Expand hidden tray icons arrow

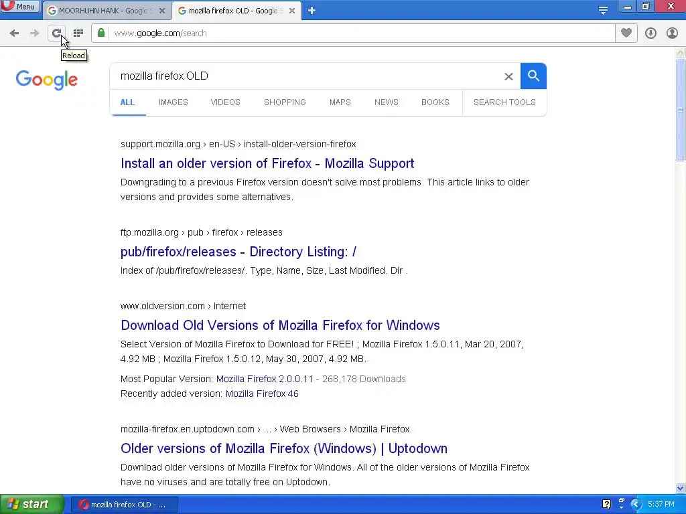pos(636,505)
